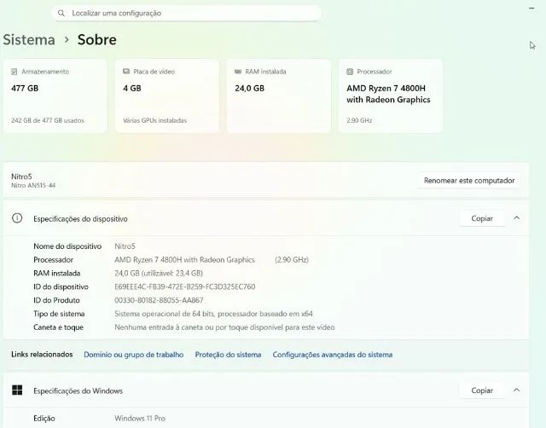Copy the device specifications
Image resolution: width=546 pixels, height=428 pixels.
(x=481, y=218)
